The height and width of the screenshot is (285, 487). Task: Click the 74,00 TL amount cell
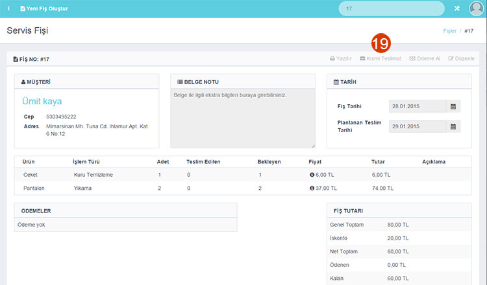[x=382, y=188]
